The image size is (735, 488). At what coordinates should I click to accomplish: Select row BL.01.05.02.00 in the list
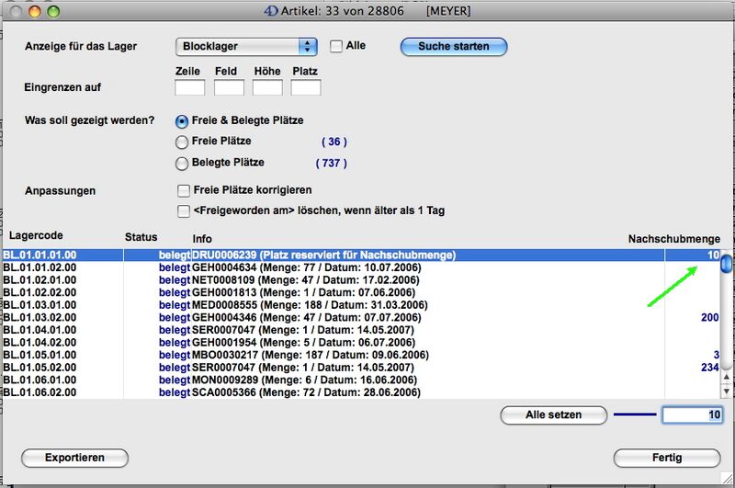[276, 367]
